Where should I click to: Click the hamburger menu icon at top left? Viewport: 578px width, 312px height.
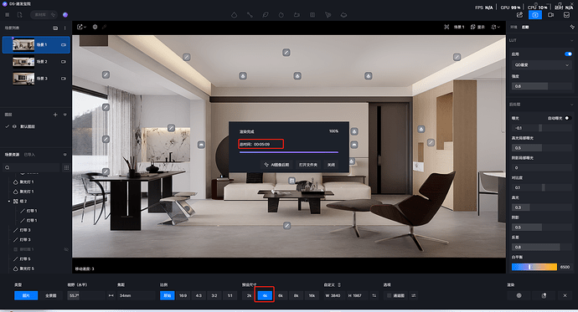tap(7, 15)
